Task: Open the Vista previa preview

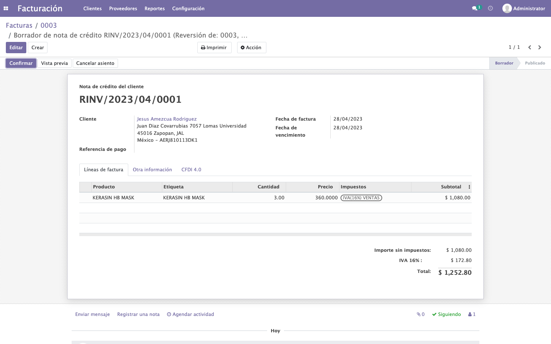Action: [x=54, y=63]
